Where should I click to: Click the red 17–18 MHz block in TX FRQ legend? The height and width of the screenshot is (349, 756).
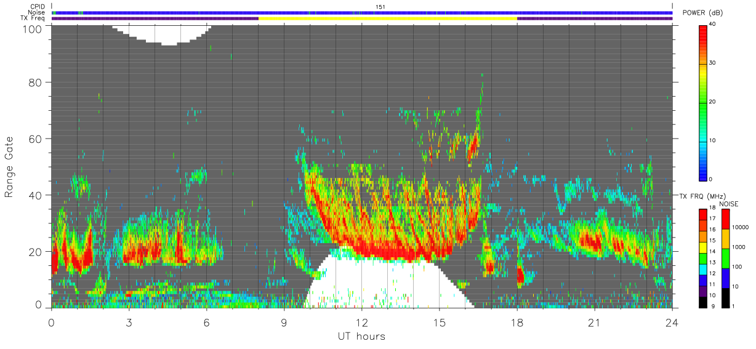point(703,215)
